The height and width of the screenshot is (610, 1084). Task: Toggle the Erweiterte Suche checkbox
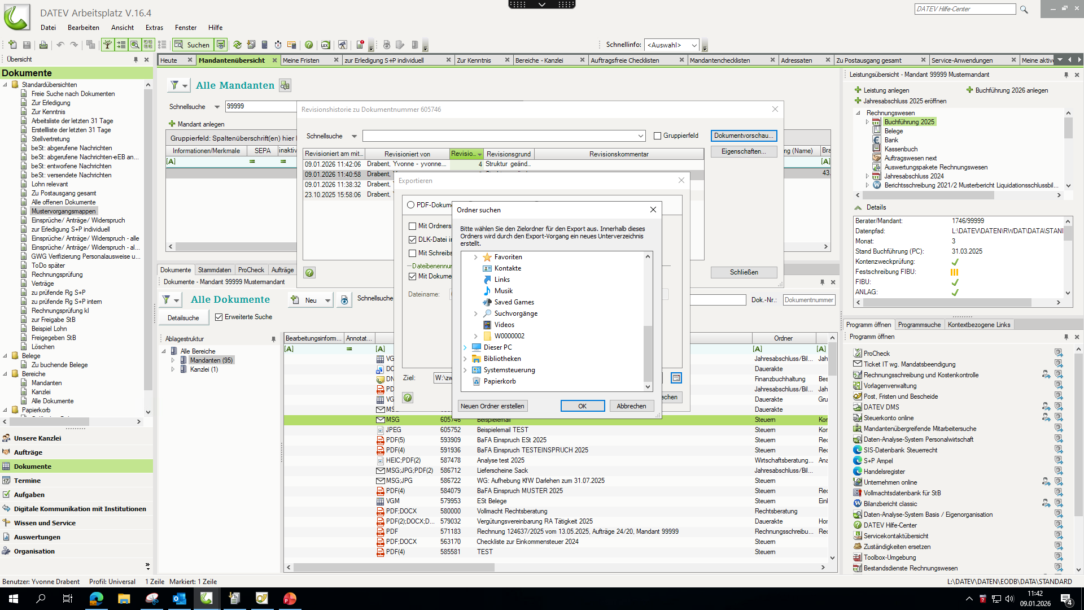coord(219,317)
